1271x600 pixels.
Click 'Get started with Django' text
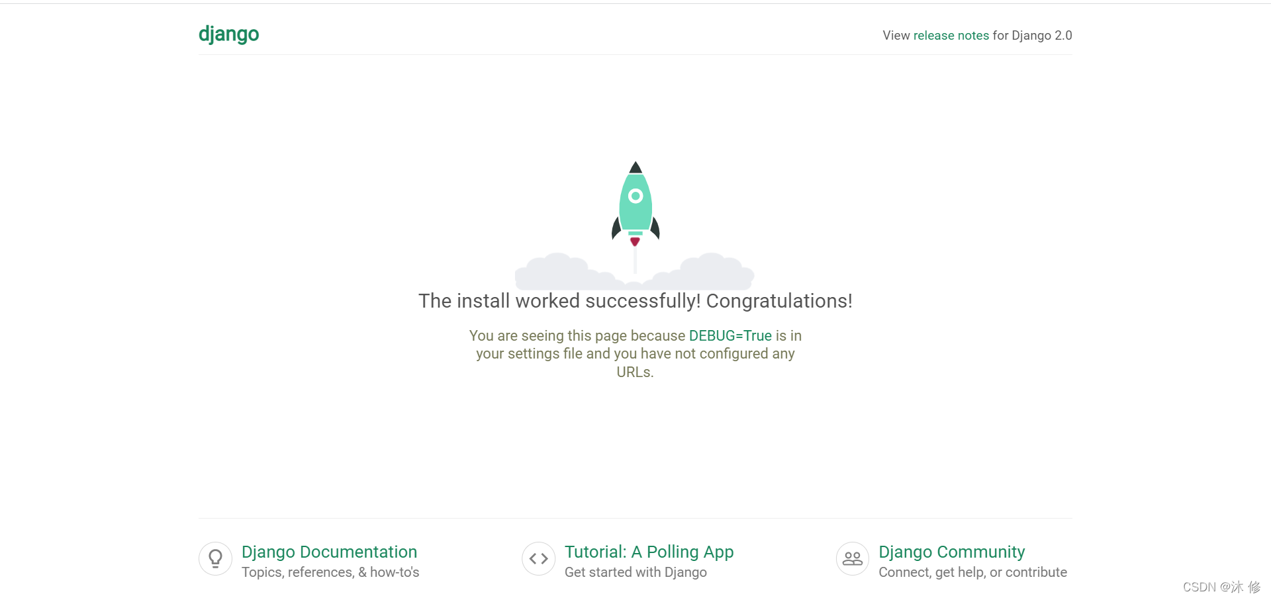635,572
